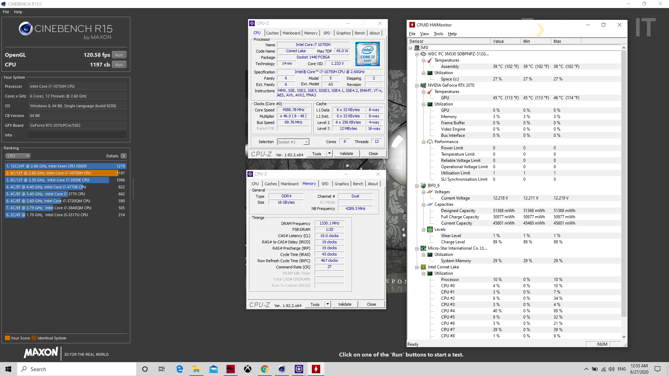669x376 pixels.
Task: Collapse the NVIDIA GeForce RTX 2070 node
Action: (x=417, y=85)
